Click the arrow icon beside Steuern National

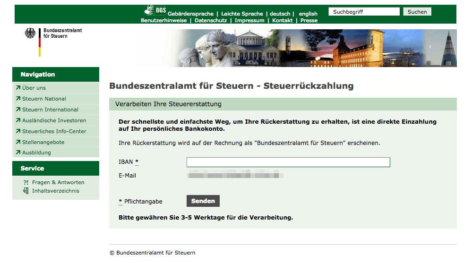coord(18,98)
